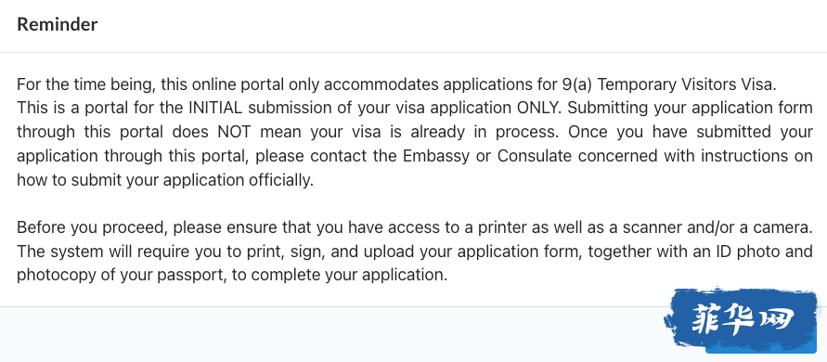Click the 菲华网 brush-stroke watermark logo
This screenshot has width=827, height=362.
coord(742,318)
